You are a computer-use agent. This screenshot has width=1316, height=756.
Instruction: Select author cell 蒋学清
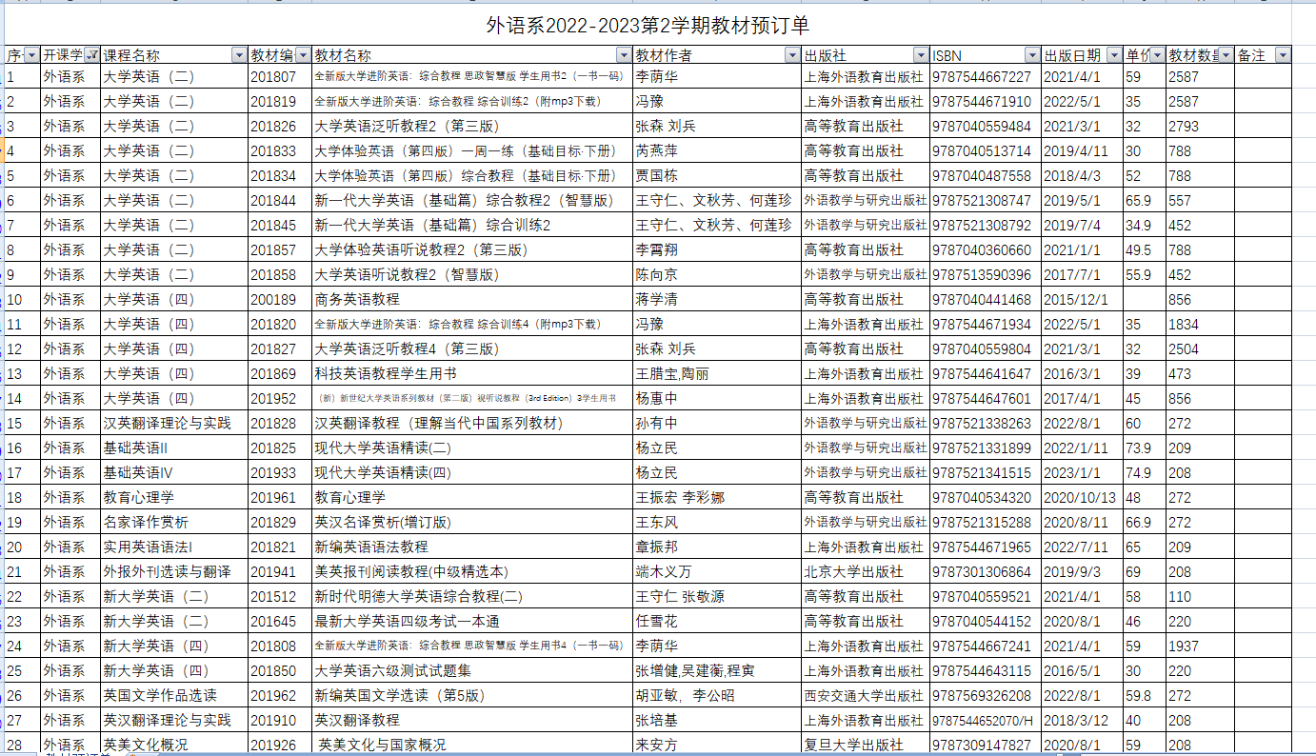(x=717, y=299)
